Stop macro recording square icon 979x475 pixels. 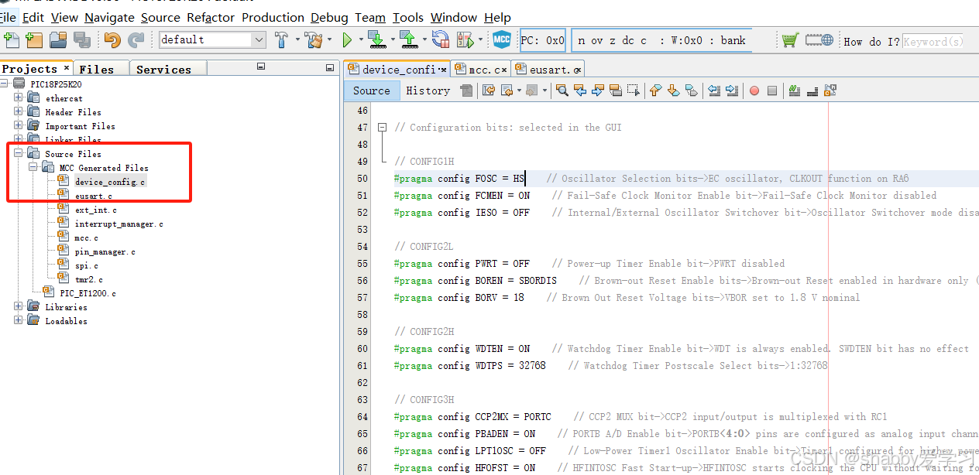coord(772,91)
